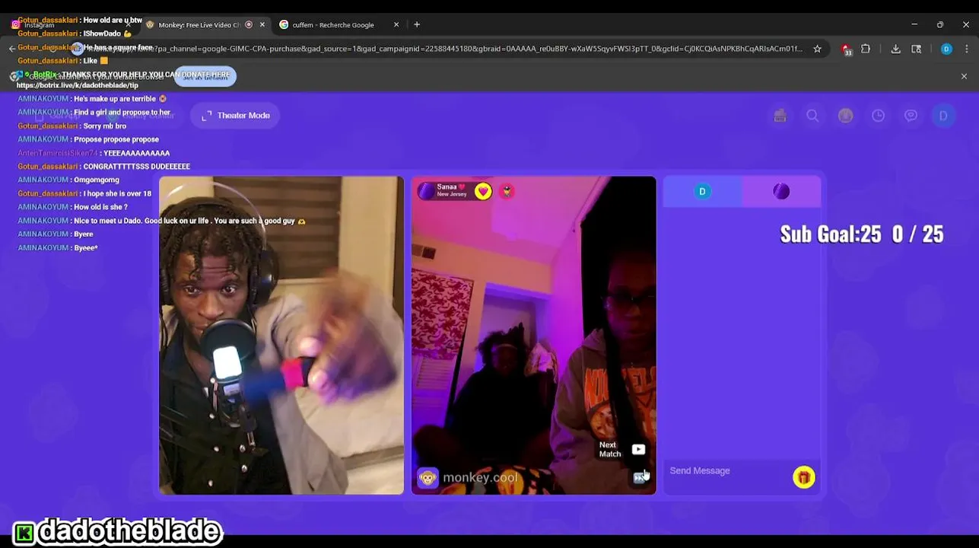Click the chat message 'How old is she ?'
This screenshot has height=548, width=979.
coord(100,207)
